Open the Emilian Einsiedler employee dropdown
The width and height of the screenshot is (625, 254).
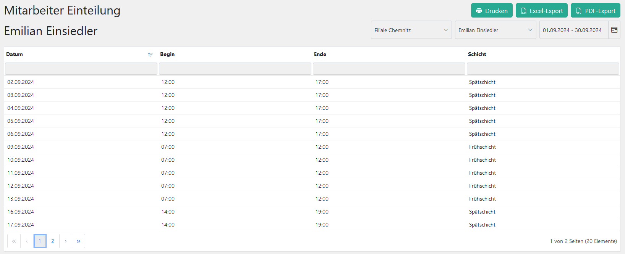[x=495, y=30]
